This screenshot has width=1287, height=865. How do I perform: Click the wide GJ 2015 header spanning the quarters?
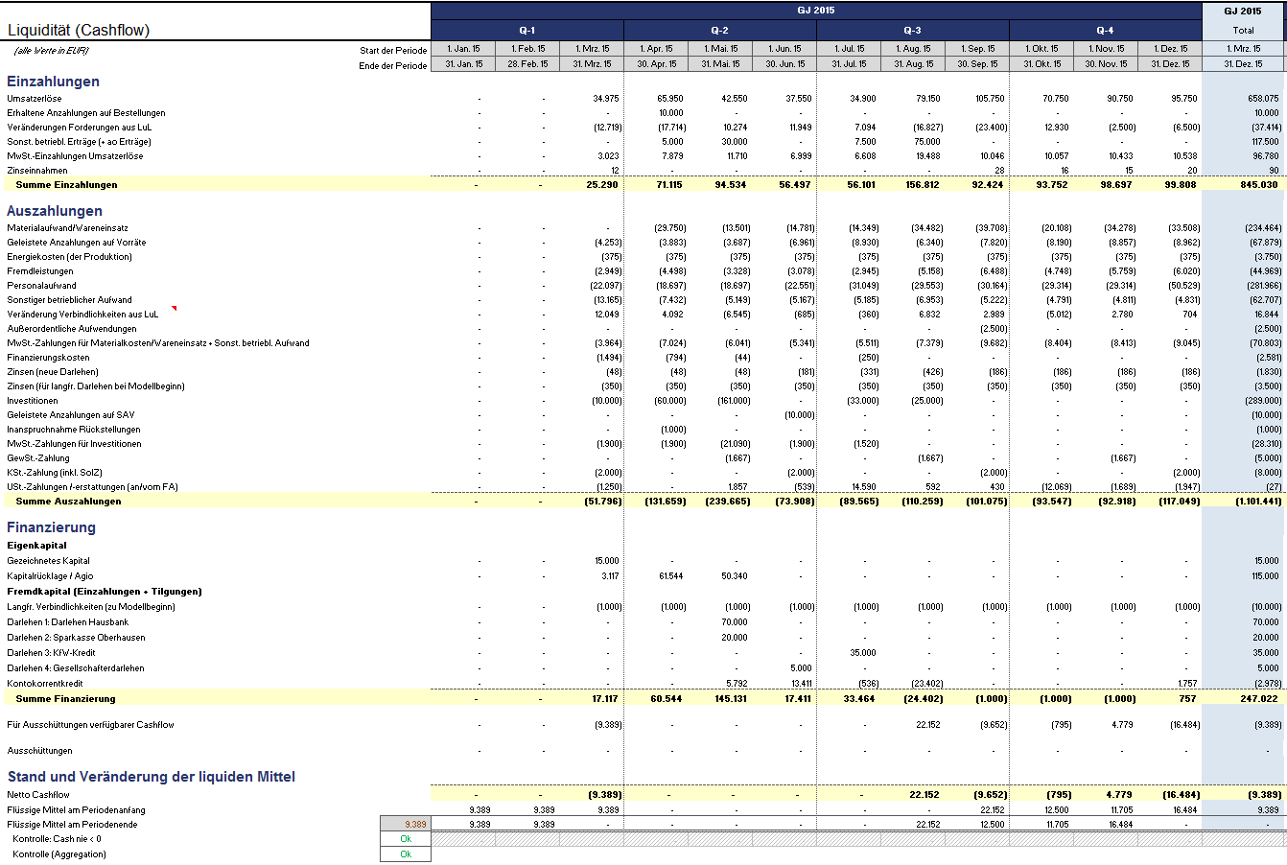[x=816, y=11]
